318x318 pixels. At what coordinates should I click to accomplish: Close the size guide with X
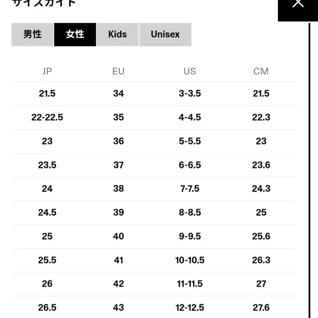tap(298, 4)
